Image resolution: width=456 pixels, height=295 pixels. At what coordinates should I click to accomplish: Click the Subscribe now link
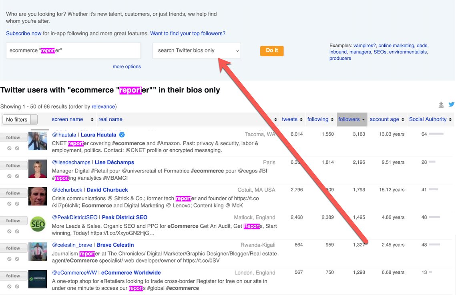pos(24,34)
